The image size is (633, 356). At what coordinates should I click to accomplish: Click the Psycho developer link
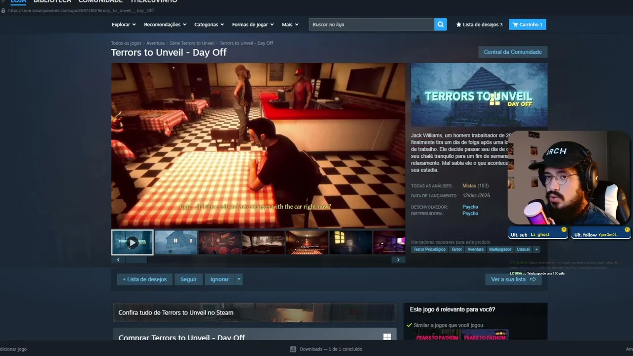pos(470,207)
